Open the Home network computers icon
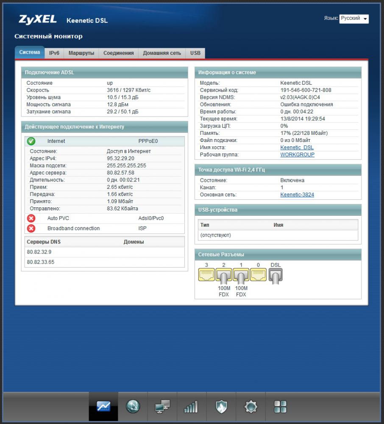This screenshot has width=384, height=424. pyautogui.click(x=162, y=407)
